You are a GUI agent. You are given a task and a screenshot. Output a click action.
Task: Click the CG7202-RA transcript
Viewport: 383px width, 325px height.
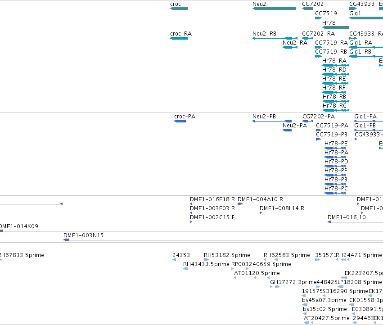click(x=307, y=38)
